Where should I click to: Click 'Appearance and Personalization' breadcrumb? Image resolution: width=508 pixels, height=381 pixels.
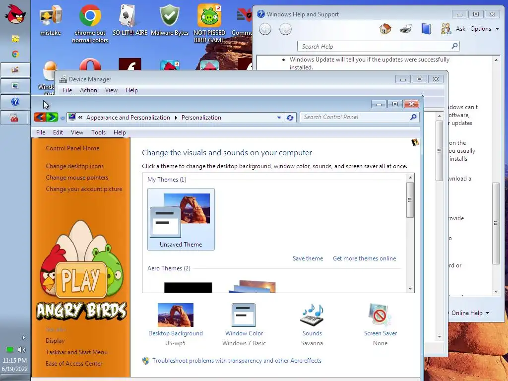(x=128, y=118)
